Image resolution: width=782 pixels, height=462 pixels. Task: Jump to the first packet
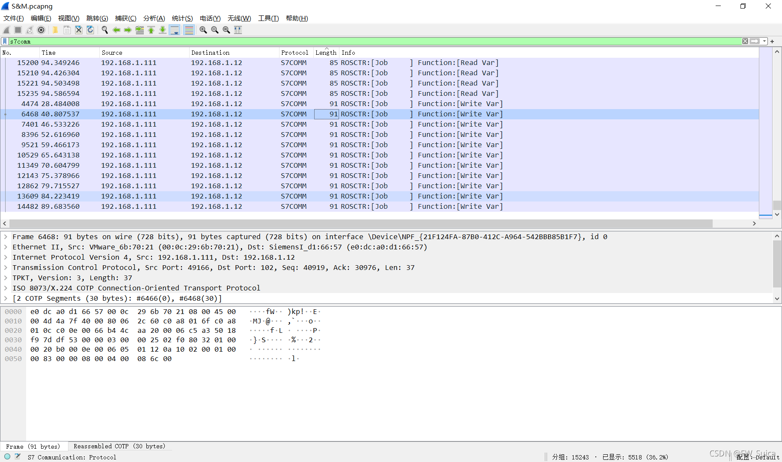pyautogui.click(x=151, y=30)
